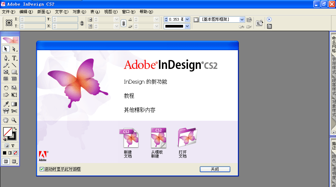Uncheck show this dialog at startup
Viewport: 336px width, 187px height.
(42, 169)
